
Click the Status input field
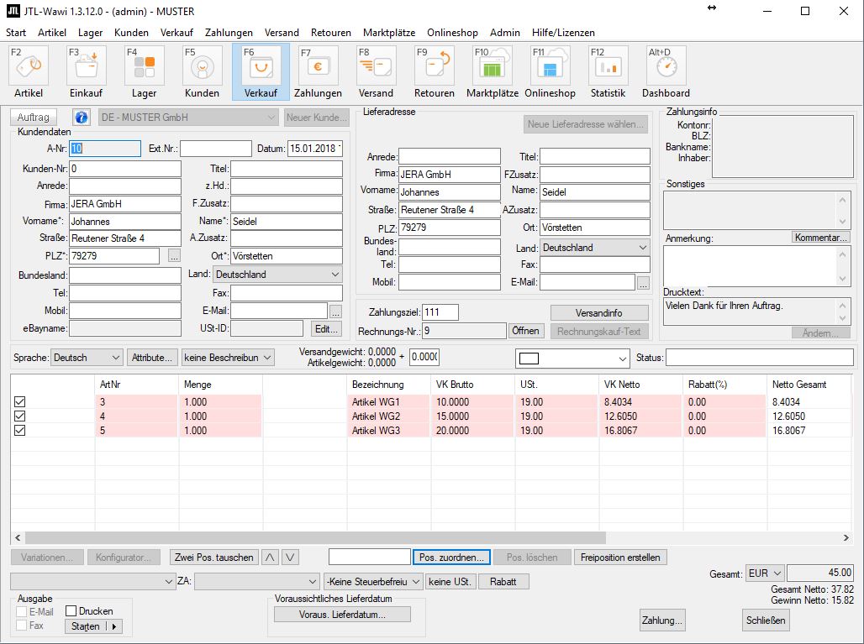tap(759, 357)
